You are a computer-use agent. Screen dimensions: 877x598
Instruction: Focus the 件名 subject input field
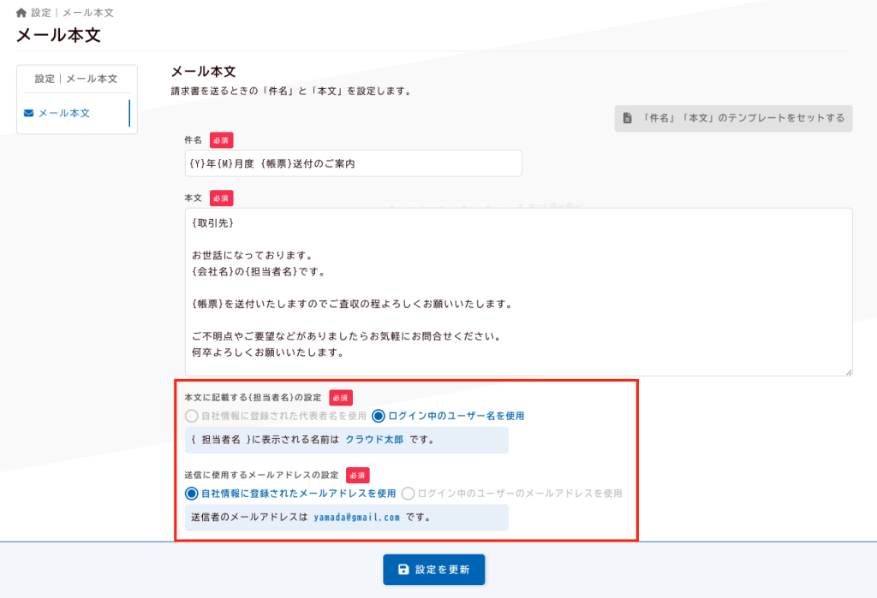[x=353, y=163]
